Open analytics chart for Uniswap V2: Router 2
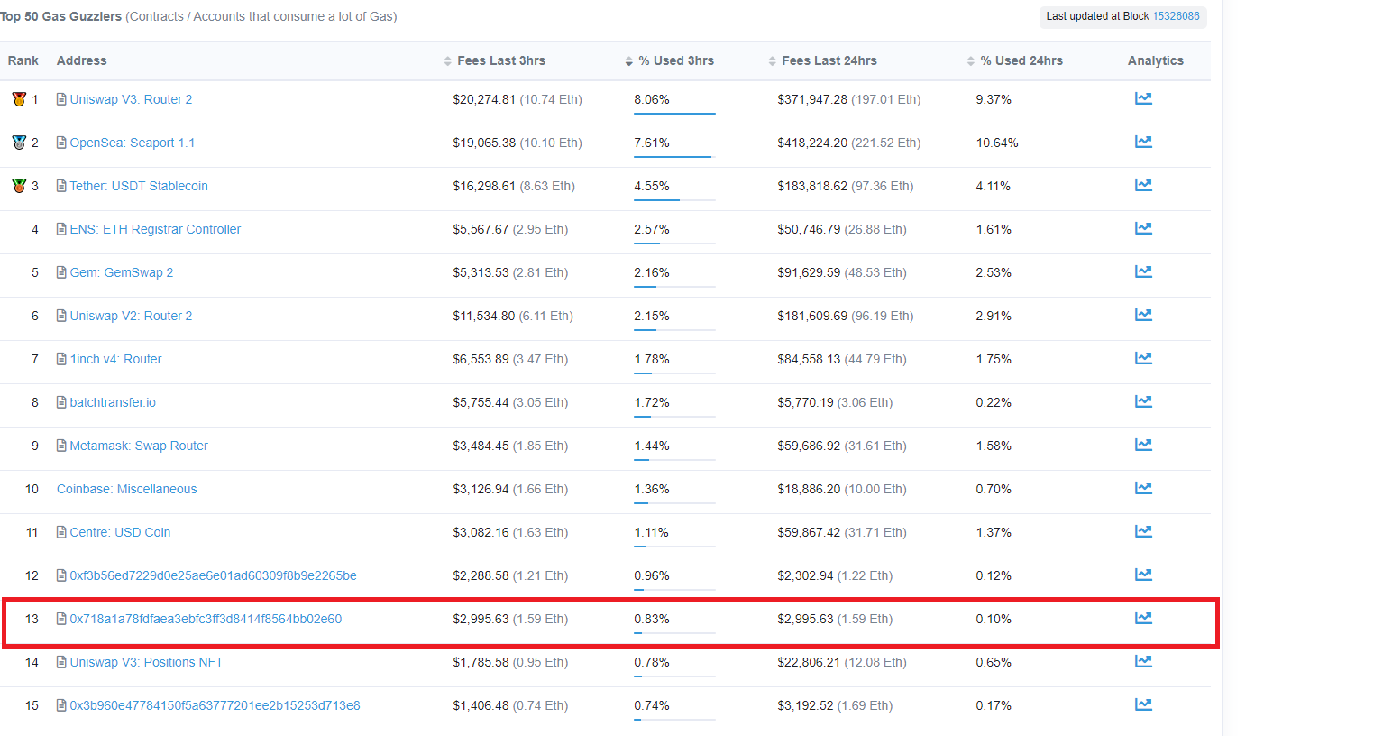Viewport: 1383px width, 736px height. [x=1143, y=315]
